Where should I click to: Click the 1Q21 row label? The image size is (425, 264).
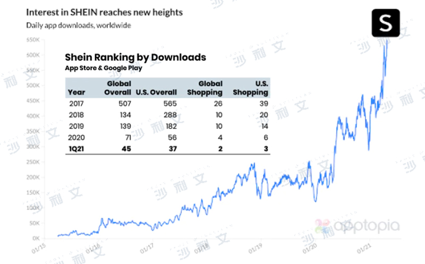tap(77, 149)
